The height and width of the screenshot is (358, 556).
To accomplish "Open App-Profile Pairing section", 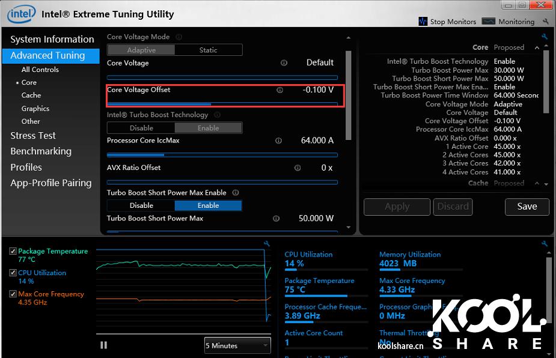I will 50,183.
